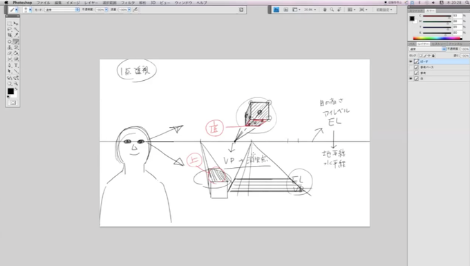Select the History Brush tool

(16, 48)
